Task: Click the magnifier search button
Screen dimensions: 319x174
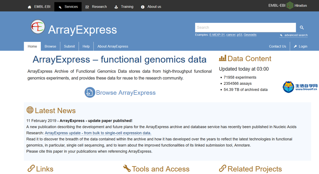Action: tap(302, 28)
